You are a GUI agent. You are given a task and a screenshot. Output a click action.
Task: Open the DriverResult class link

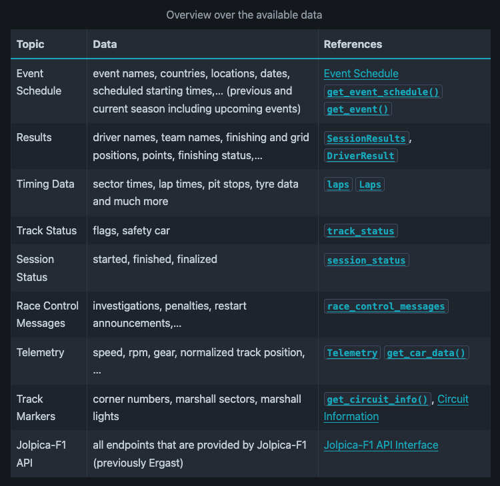(x=361, y=156)
